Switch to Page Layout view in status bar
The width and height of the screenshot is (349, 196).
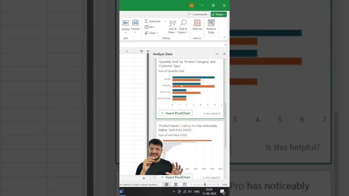point(175,185)
